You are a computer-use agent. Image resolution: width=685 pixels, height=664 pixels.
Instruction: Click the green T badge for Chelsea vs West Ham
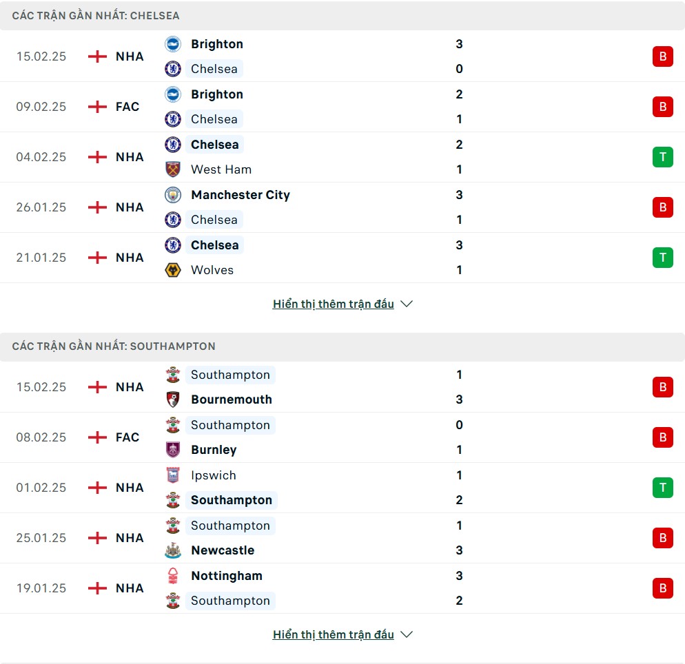tap(663, 157)
